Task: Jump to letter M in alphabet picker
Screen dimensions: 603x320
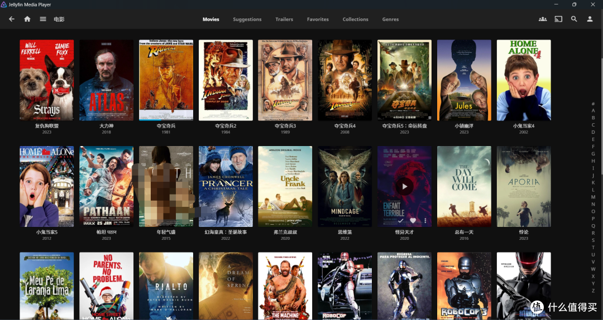Action: pos(593,197)
